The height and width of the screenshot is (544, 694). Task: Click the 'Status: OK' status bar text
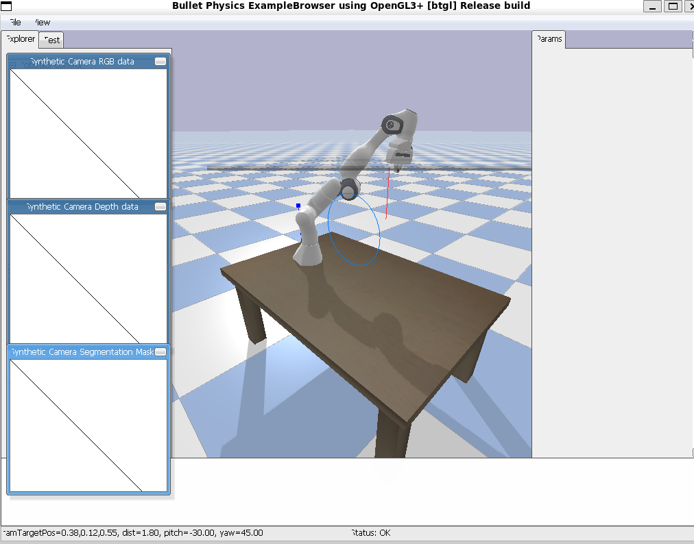click(x=371, y=532)
